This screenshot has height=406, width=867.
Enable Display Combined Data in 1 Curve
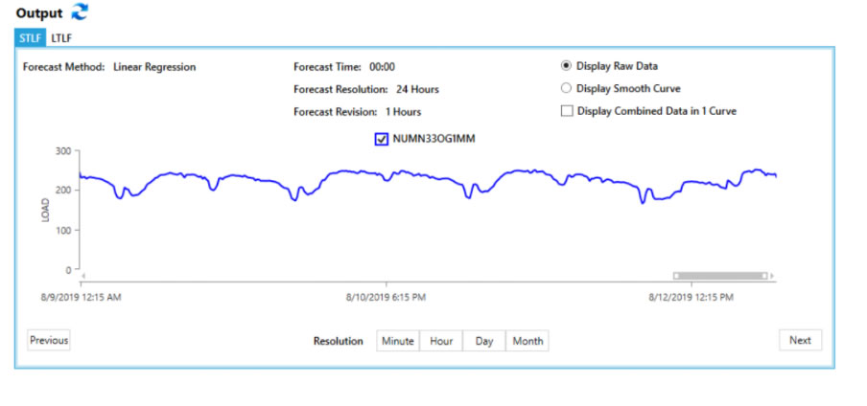pos(566,110)
